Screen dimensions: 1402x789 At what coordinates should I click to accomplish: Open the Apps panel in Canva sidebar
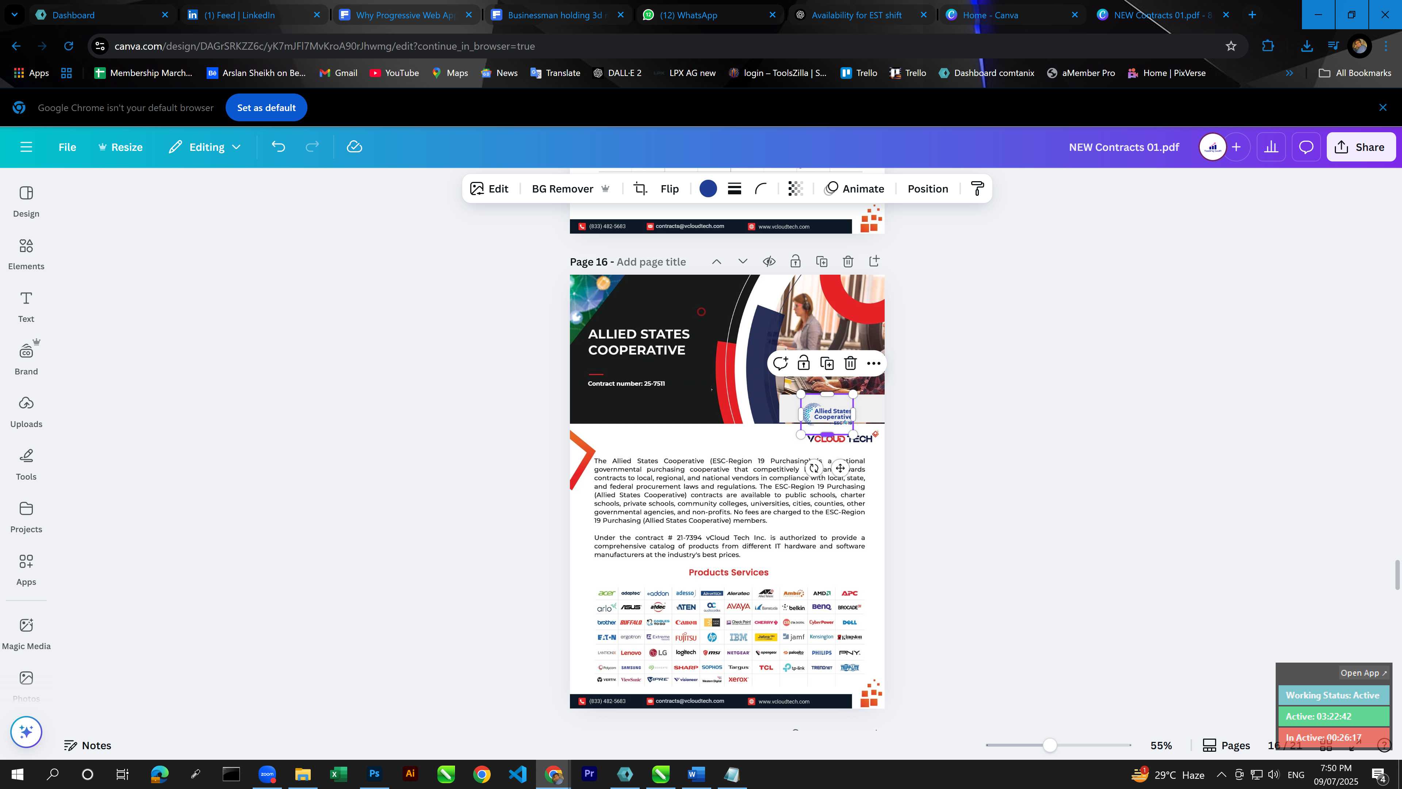[26, 570]
